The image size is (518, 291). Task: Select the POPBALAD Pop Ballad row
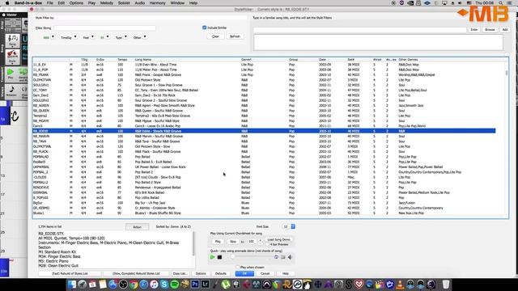264,157
